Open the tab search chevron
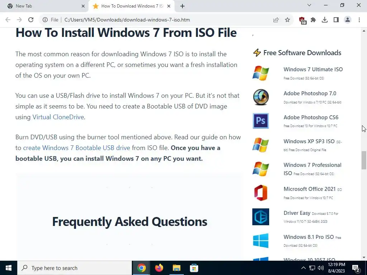Screen dimensions: 367x275 309,5
